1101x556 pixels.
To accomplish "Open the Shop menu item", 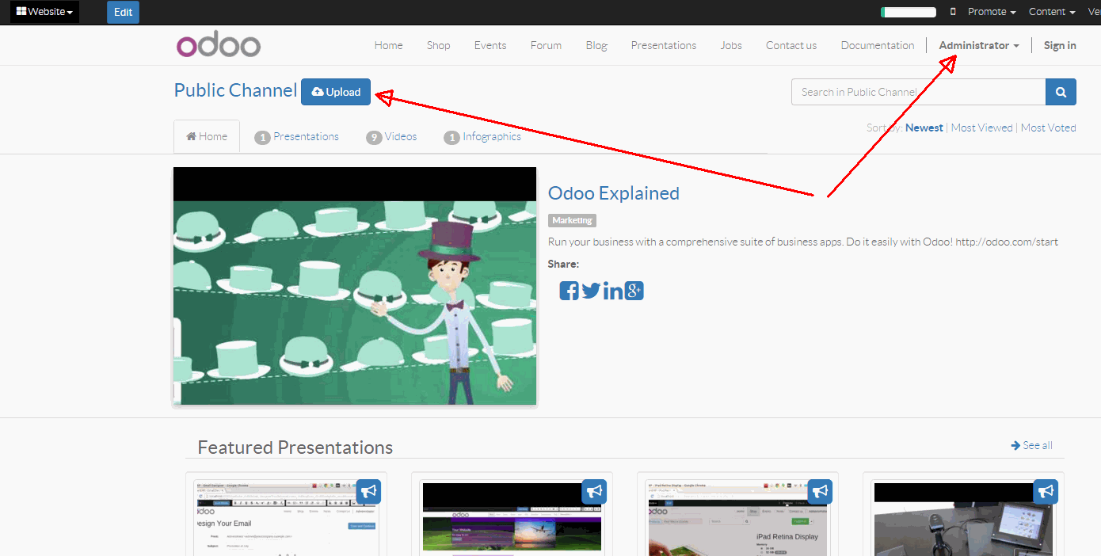I will pos(439,45).
